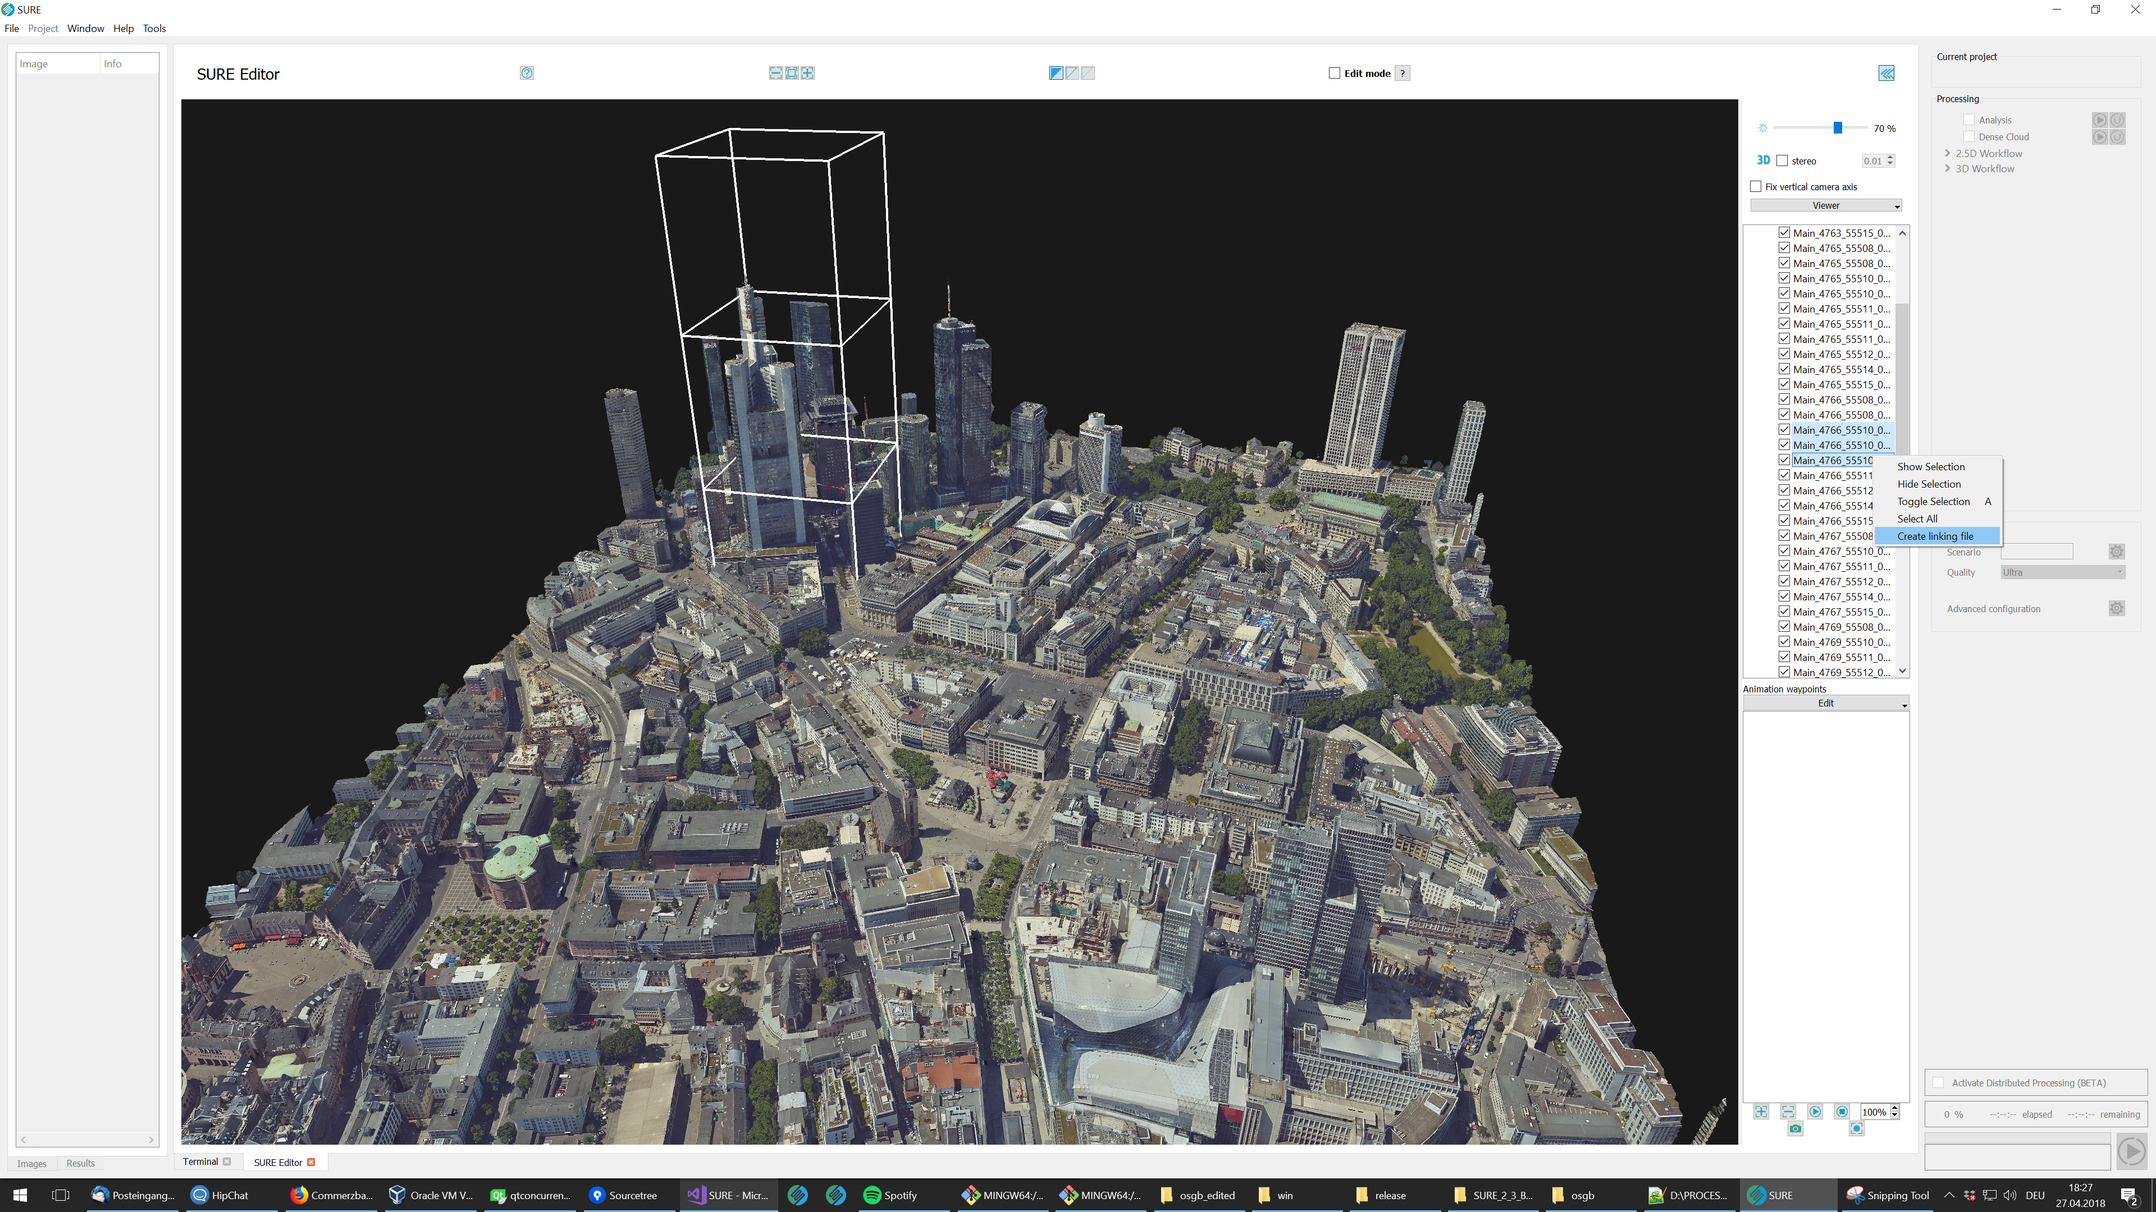Click the large start processing play button
Viewport: 2156px width, 1212px height.
2132,1152
